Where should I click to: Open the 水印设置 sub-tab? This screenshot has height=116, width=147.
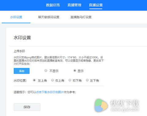pyautogui.click(x=16, y=17)
